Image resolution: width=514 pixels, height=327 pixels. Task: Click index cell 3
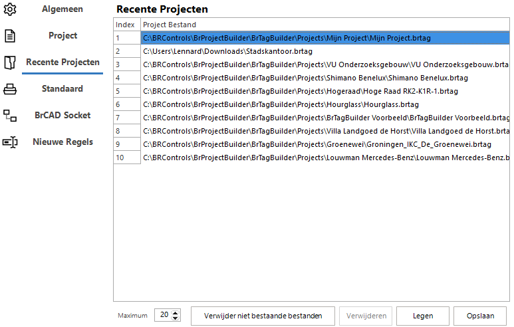click(127, 64)
